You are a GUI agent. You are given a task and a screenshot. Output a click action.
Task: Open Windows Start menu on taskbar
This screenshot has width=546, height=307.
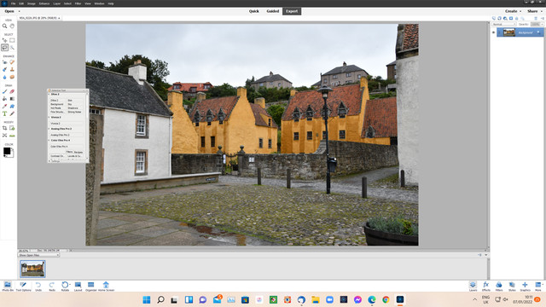click(x=147, y=299)
